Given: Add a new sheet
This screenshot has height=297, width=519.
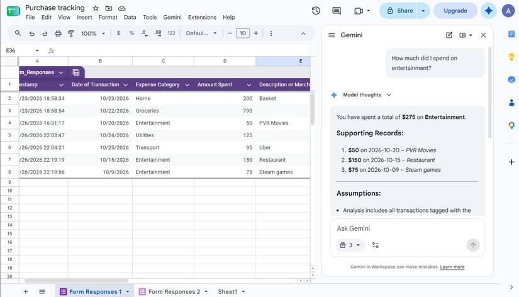Looking at the screenshot, I should pyautogui.click(x=26, y=292).
